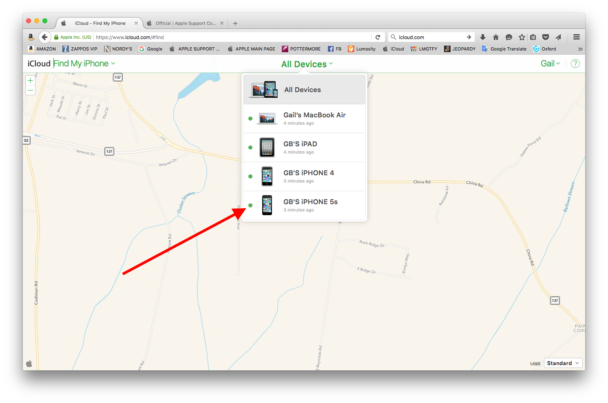Open the bookmarks list icon

click(x=533, y=37)
